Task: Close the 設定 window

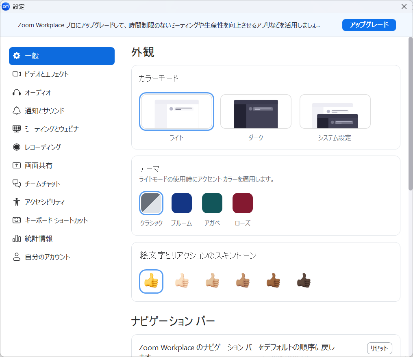Action: (404, 6)
